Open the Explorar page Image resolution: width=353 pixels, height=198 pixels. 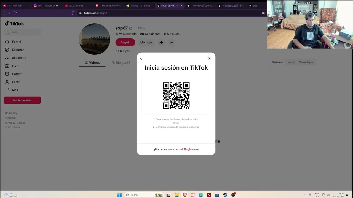(x=14, y=50)
